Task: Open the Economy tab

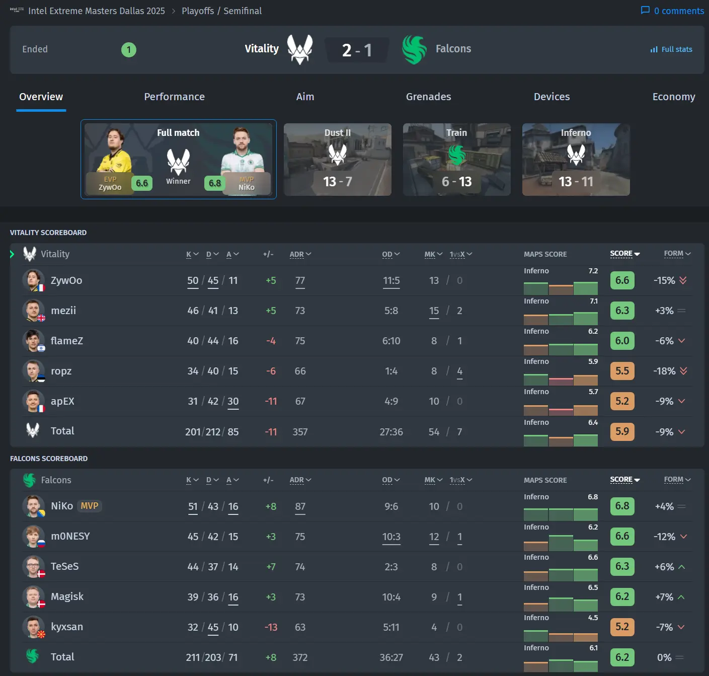Action: 674,97
